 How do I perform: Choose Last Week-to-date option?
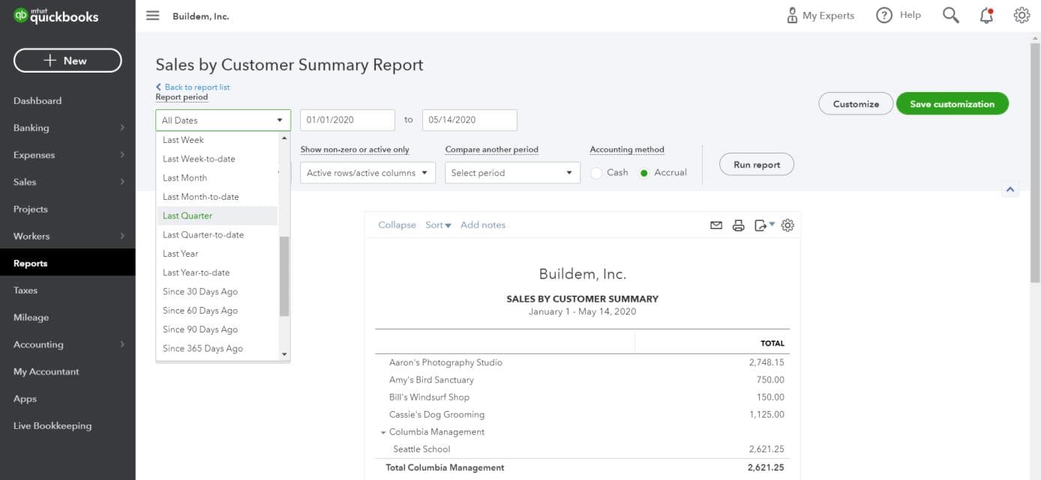point(217,159)
